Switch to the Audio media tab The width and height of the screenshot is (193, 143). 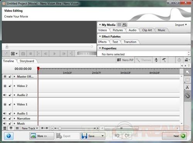132,30
